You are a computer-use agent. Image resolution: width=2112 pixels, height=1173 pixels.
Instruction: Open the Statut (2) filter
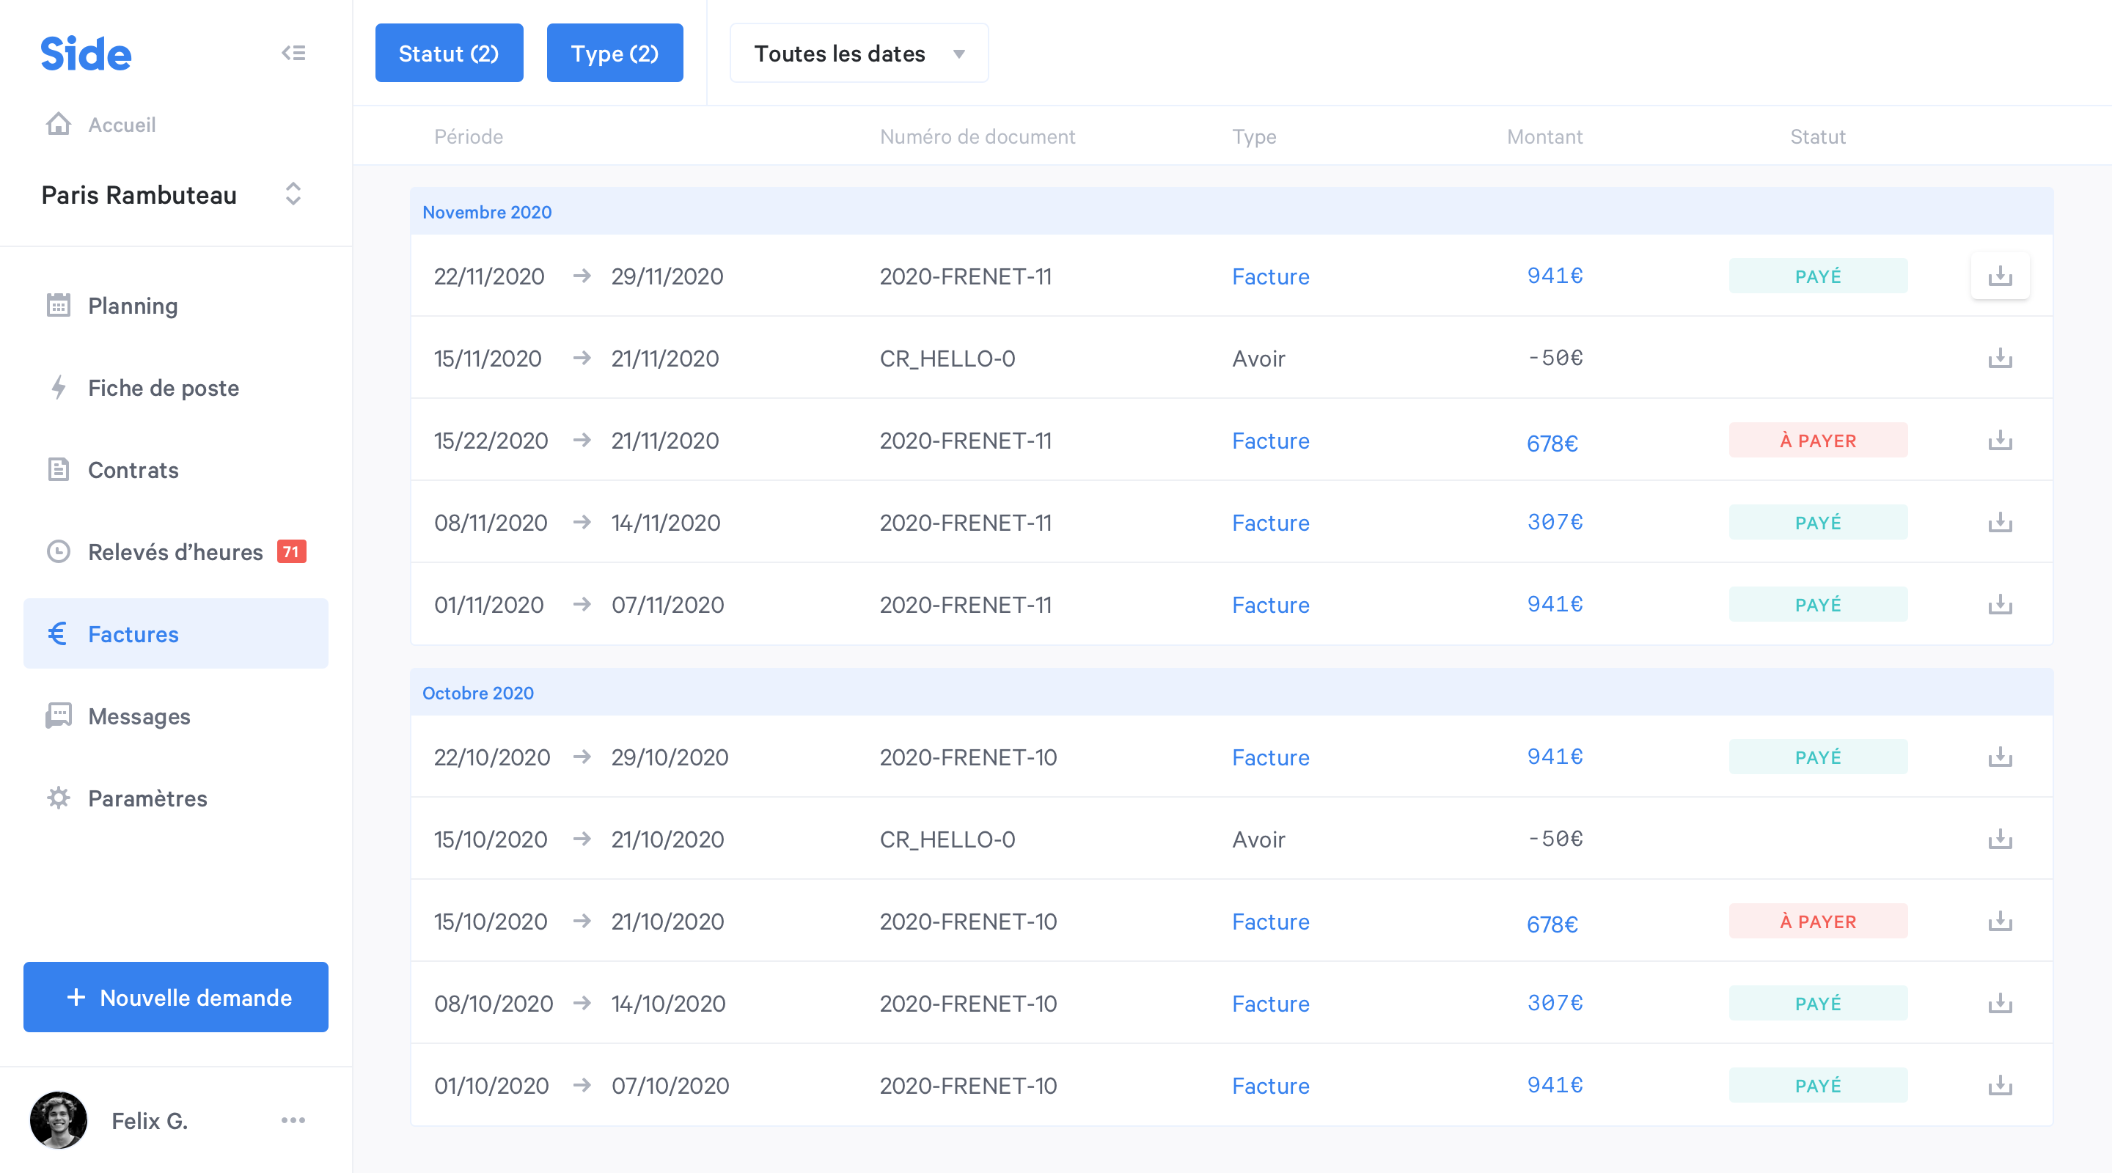[449, 54]
